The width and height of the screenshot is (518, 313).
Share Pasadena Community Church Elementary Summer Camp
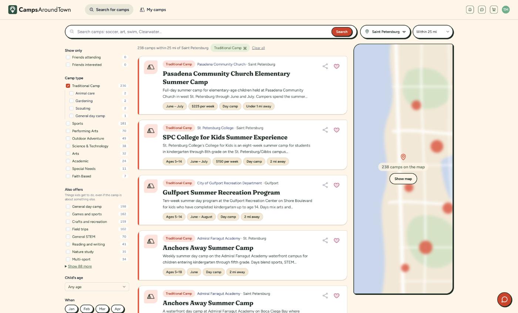point(325,66)
